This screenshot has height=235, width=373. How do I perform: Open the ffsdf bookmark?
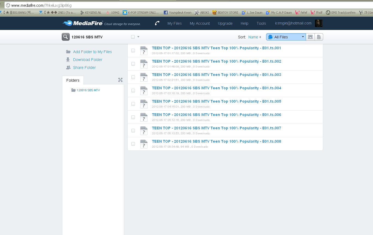click(316, 13)
